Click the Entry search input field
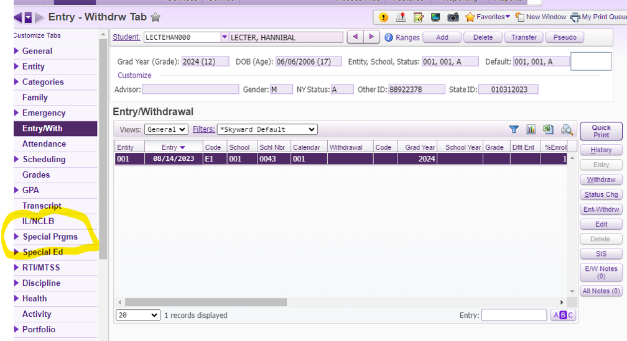This screenshot has width=627, height=341. point(513,316)
